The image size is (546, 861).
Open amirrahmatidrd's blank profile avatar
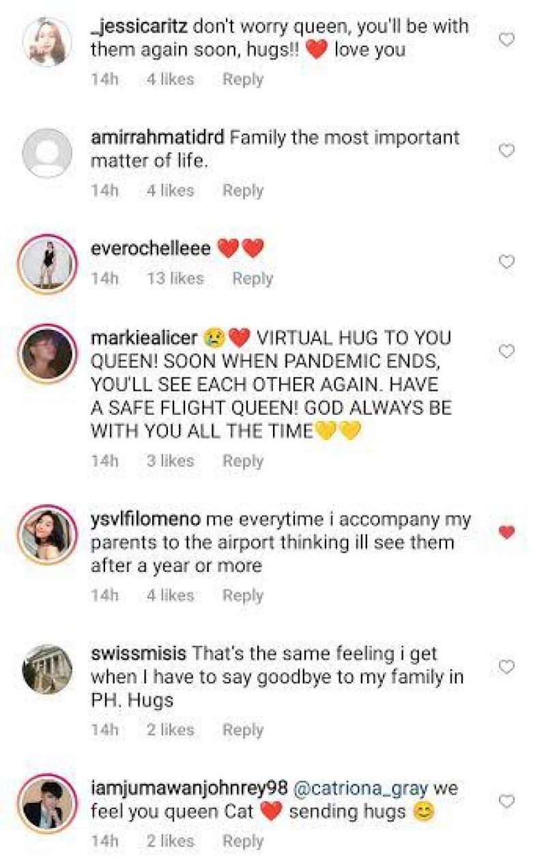click(47, 153)
